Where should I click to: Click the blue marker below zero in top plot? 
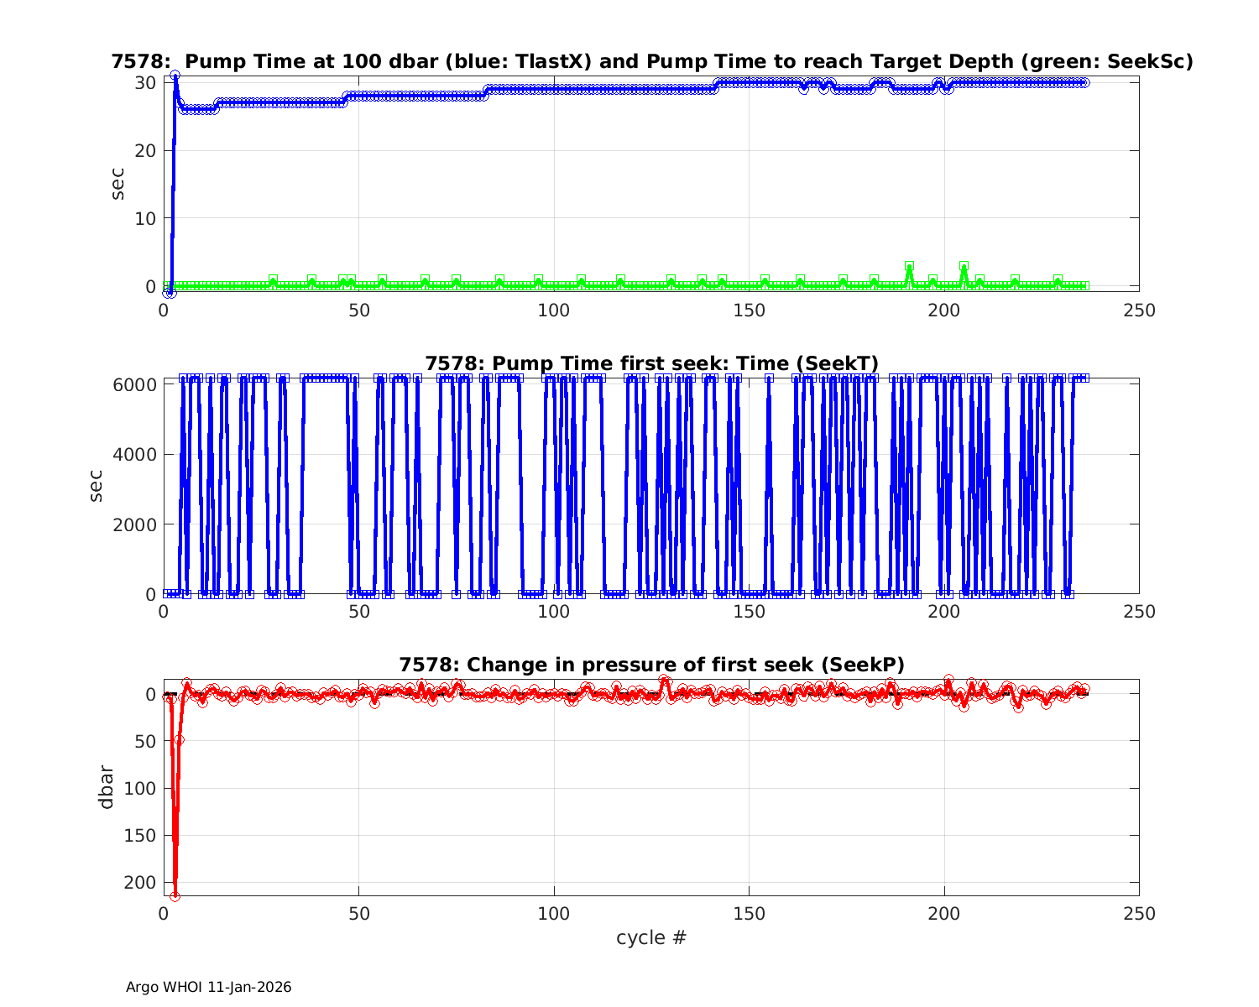point(169,293)
